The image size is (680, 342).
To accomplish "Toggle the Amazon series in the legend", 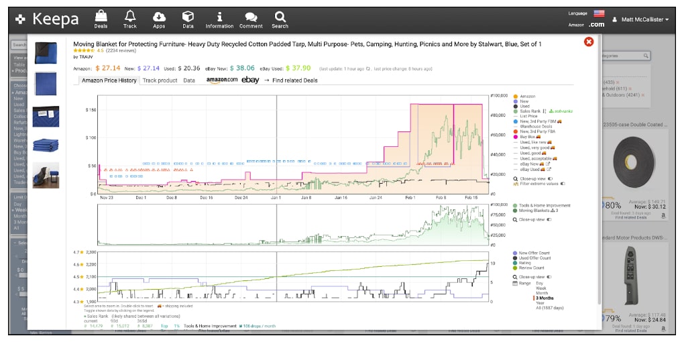I will 524,96.
